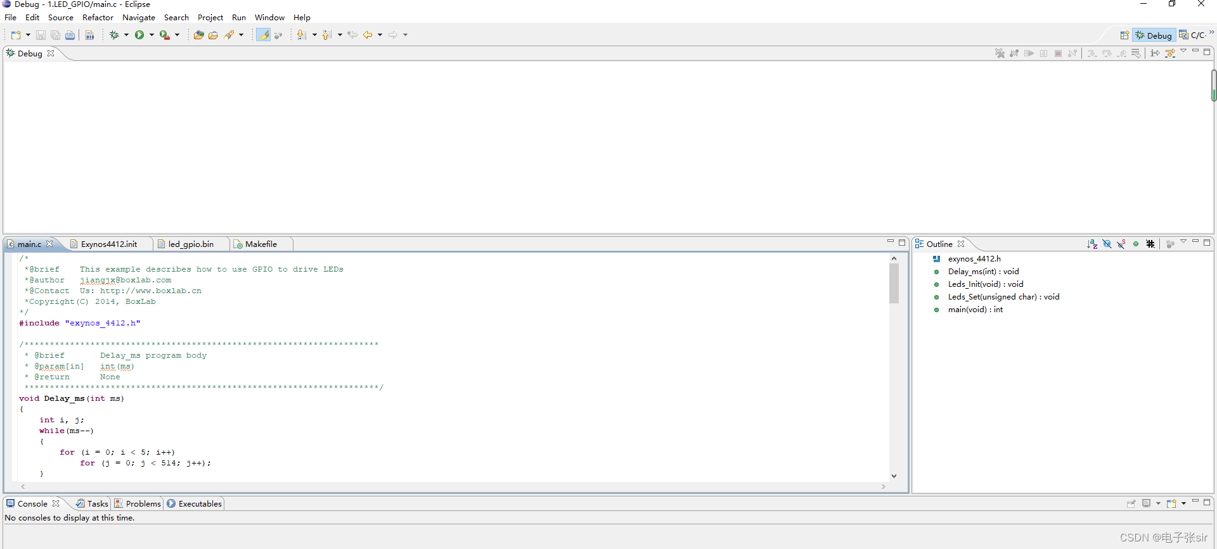Show more perspectives chevron
Viewport: 1217px width, 549px height.
[x=1211, y=32]
